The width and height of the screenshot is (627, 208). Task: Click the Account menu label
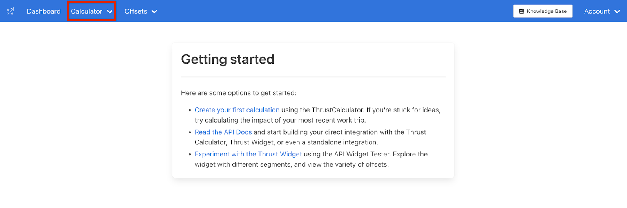coord(597,11)
